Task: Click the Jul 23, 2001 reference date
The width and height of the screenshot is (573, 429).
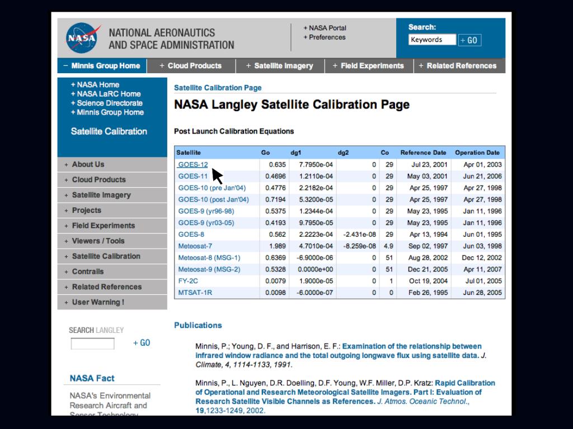Action: tap(429, 165)
